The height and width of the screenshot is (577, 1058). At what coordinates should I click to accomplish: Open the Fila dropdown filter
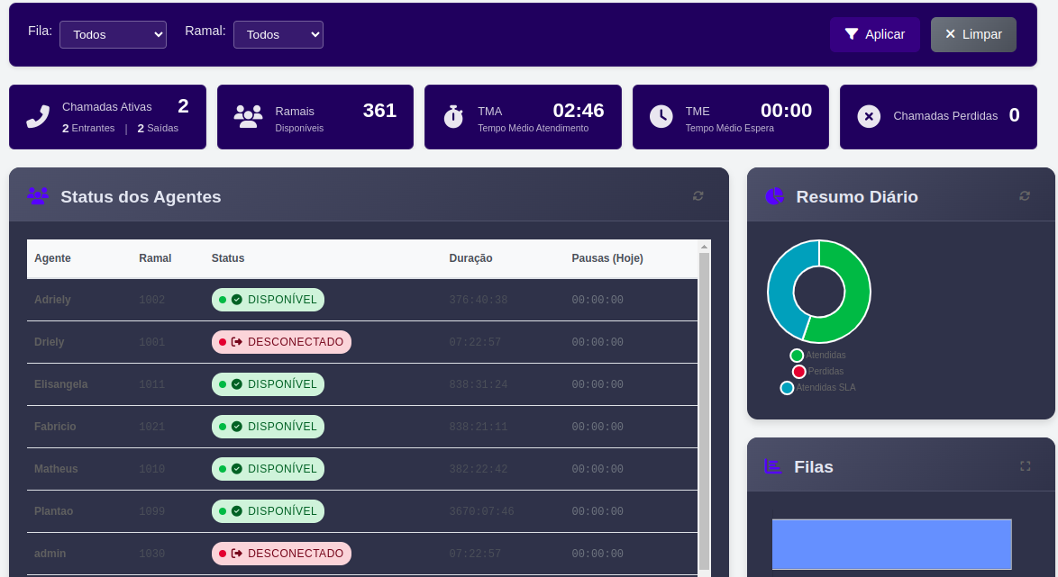[113, 34]
